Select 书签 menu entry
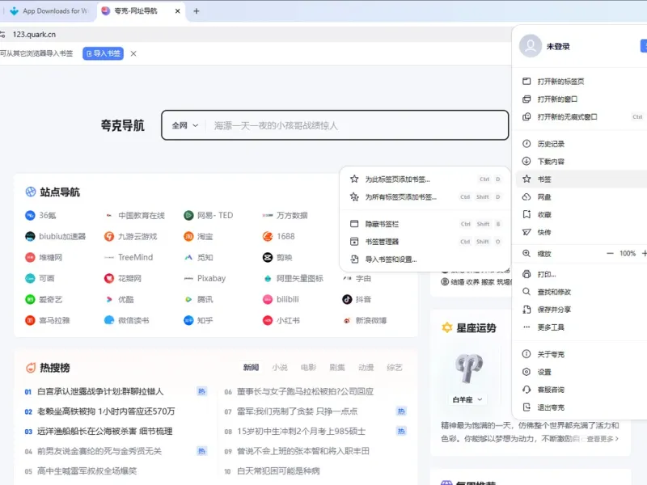 coord(581,179)
